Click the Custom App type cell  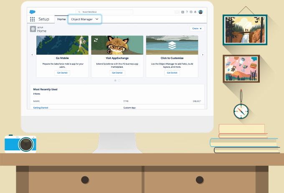129,108
